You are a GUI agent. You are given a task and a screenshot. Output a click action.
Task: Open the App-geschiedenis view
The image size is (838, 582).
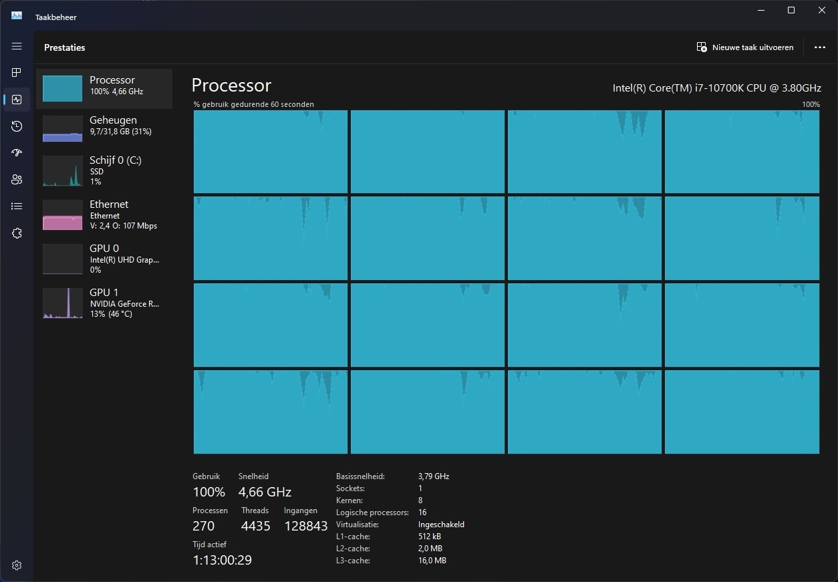[x=17, y=126]
